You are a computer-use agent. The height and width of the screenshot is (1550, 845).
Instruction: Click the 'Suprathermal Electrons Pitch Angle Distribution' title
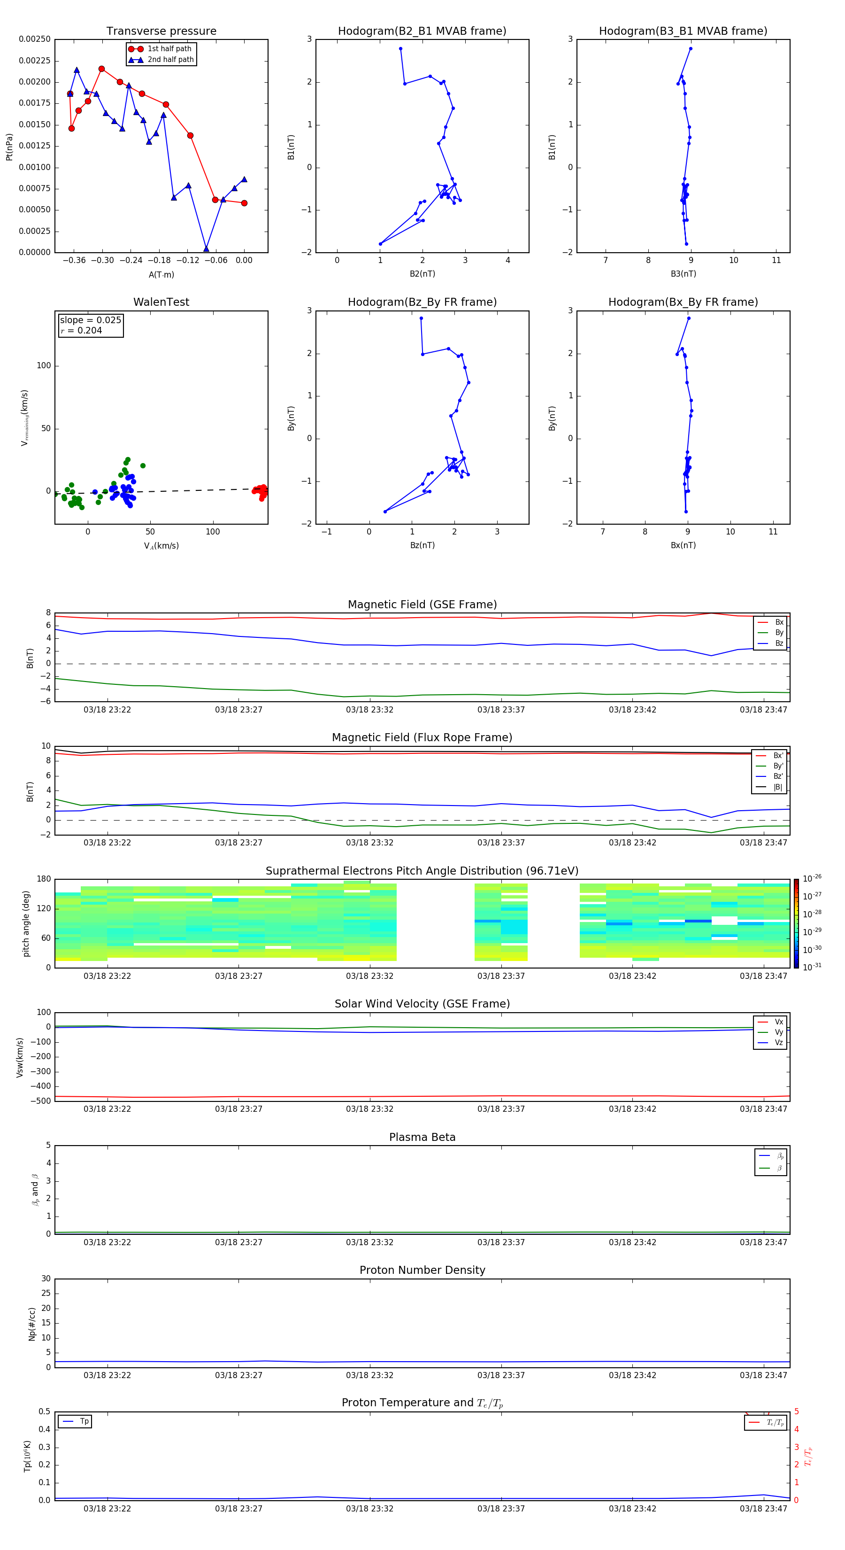click(x=422, y=871)
